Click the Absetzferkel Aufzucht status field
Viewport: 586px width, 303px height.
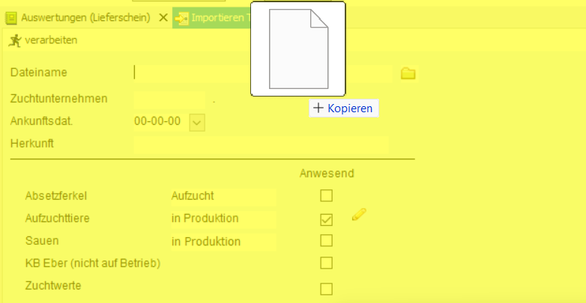(x=223, y=196)
